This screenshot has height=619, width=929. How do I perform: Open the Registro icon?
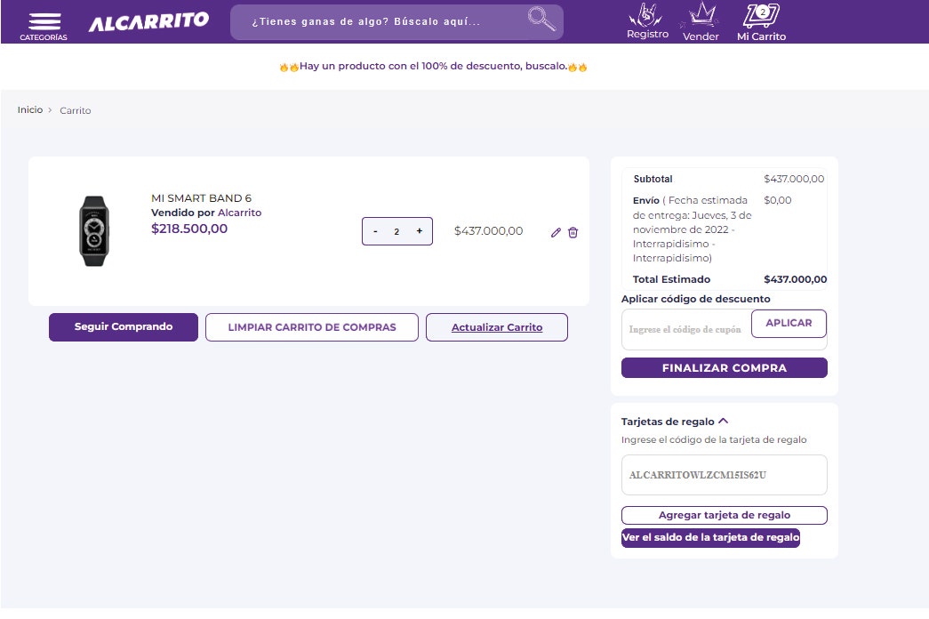pyautogui.click(x=647, y=21)
